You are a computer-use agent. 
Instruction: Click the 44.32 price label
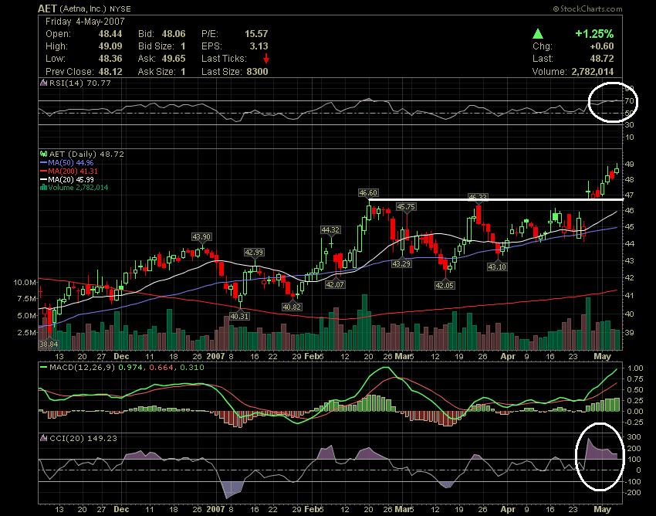pos(330,229)
